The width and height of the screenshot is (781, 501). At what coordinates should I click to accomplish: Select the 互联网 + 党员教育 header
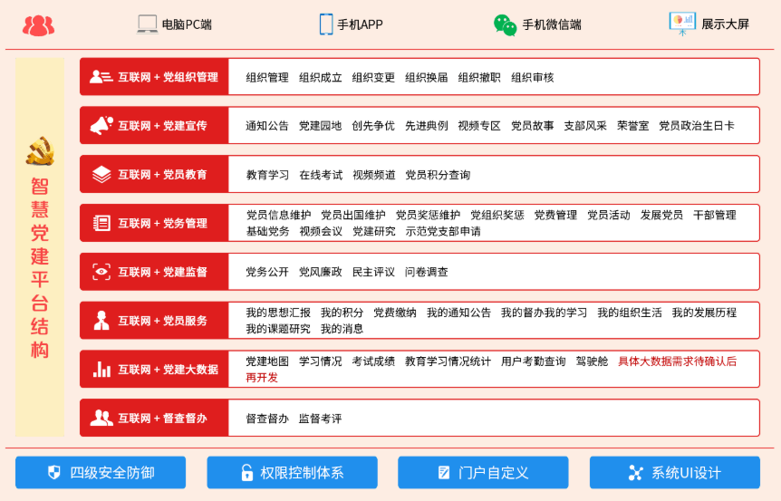tap(154, 174)
